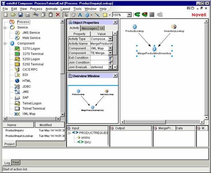Select the 3270 Logon component
The width and height of the screenshot is (211, 173).
click(31, 49)
